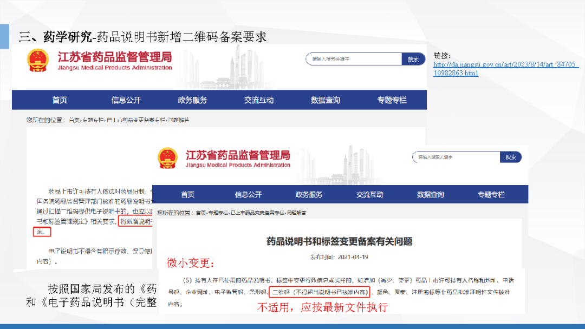
Task: Select 交流互动 in the front webpage navigation bar
Action: 369,195
